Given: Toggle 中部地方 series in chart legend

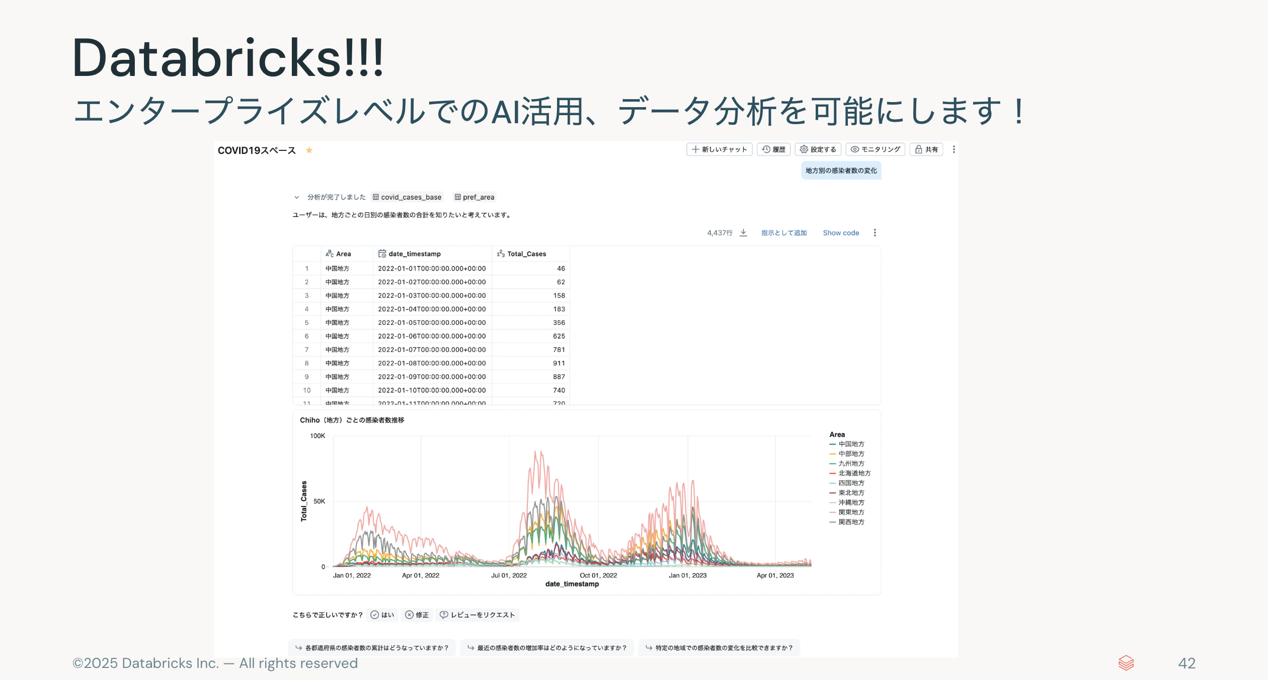Looking at the screenshot, I should 847,454.
